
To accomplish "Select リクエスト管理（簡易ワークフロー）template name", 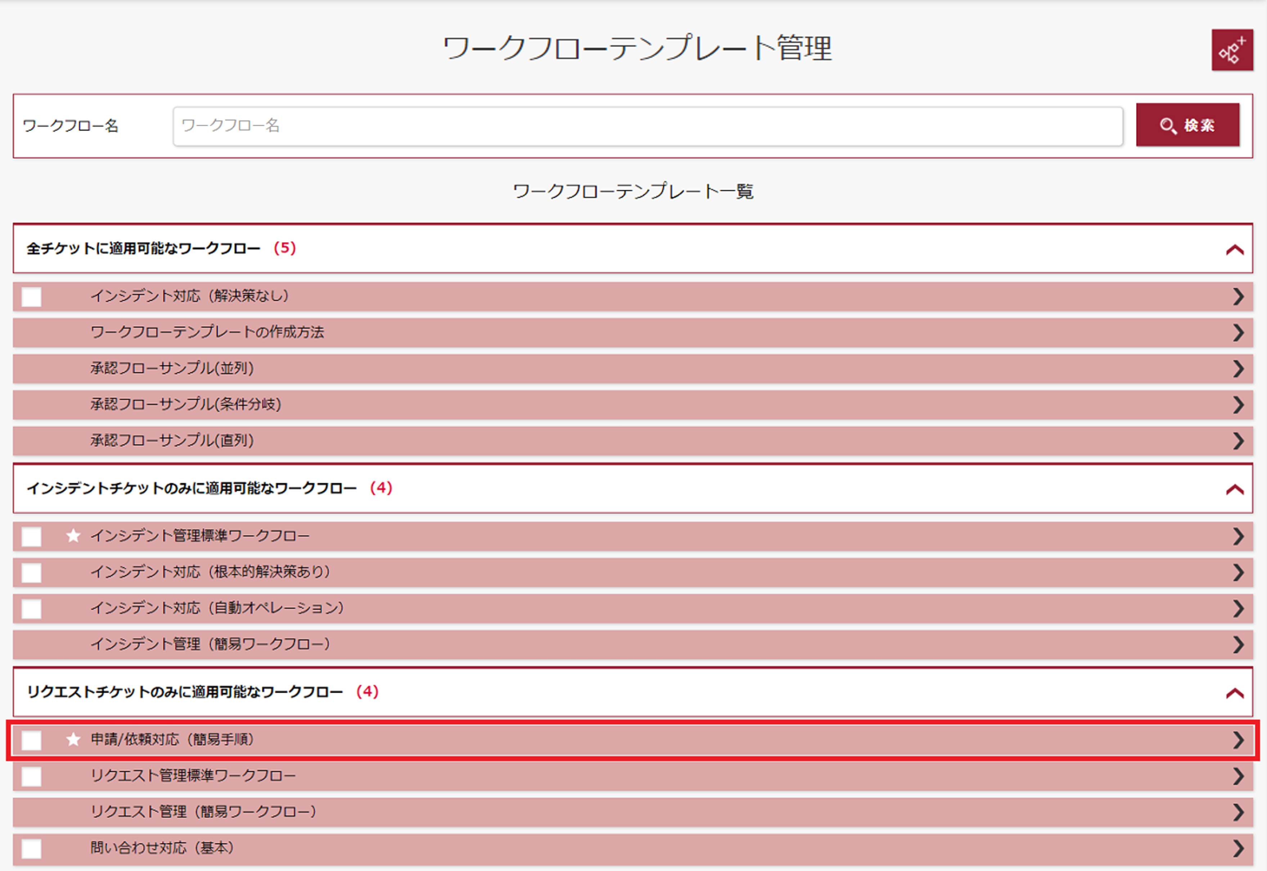I will (x=203, y=812).
